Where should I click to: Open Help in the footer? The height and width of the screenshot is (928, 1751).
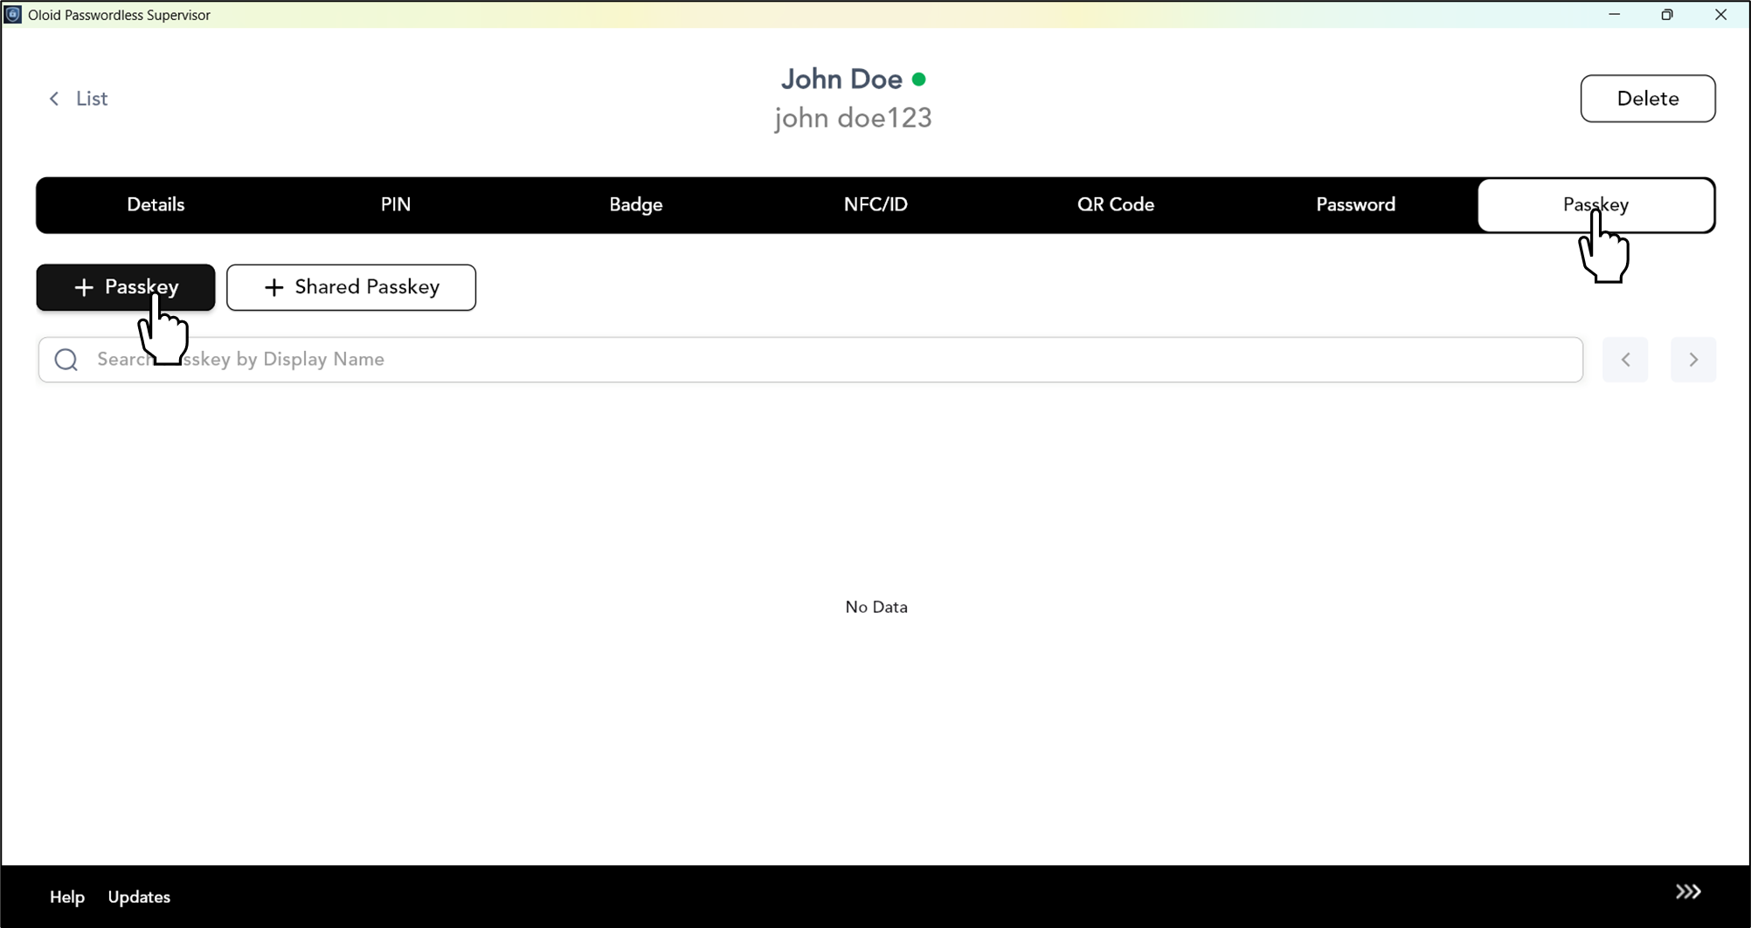(x=67, y=897)
